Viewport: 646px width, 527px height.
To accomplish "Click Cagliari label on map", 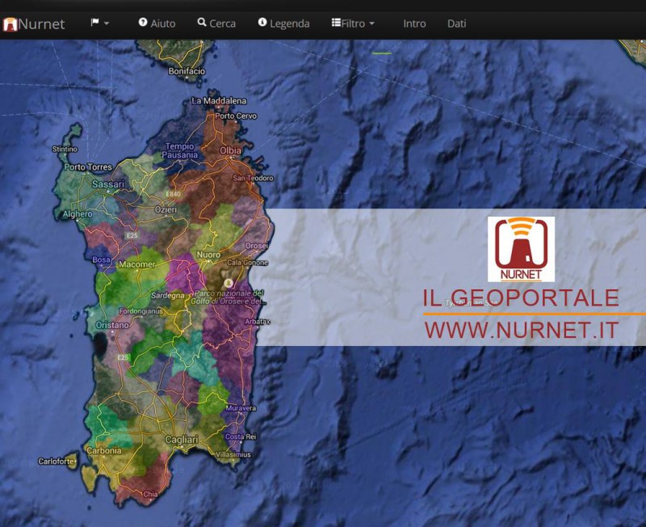I will click(182, 440).
